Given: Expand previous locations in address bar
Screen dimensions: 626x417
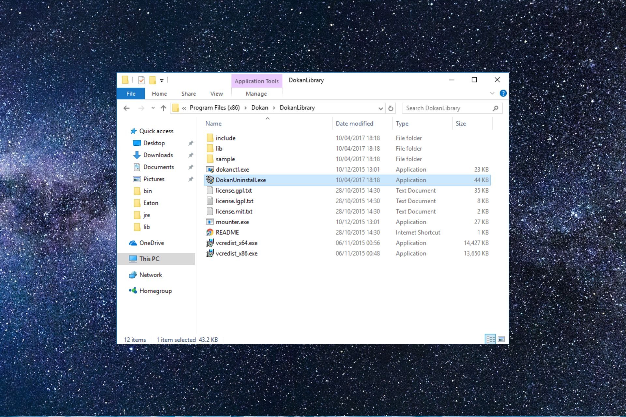Looking at the screenshot, I should point(380,108).
